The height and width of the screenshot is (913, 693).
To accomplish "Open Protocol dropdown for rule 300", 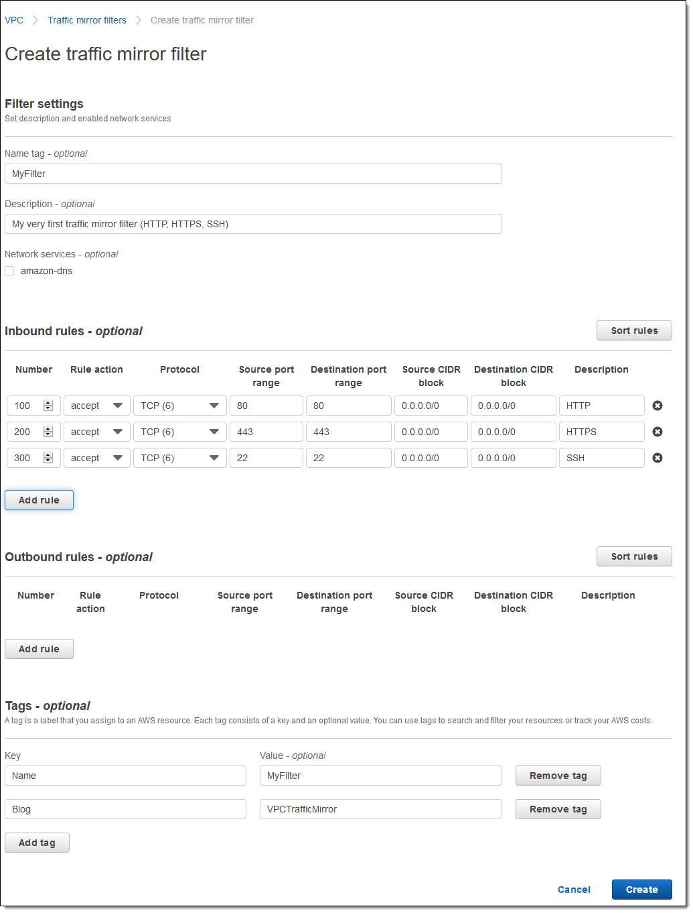I will (179, 458).
